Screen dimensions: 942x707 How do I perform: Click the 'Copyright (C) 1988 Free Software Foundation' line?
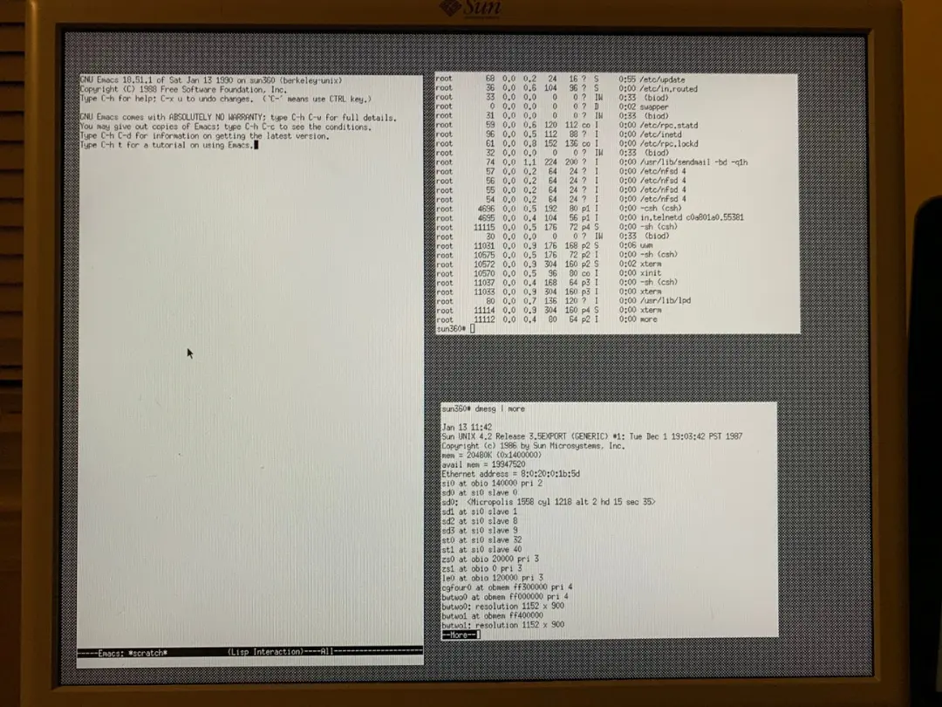pyautogui.click(x=183, y=90)
